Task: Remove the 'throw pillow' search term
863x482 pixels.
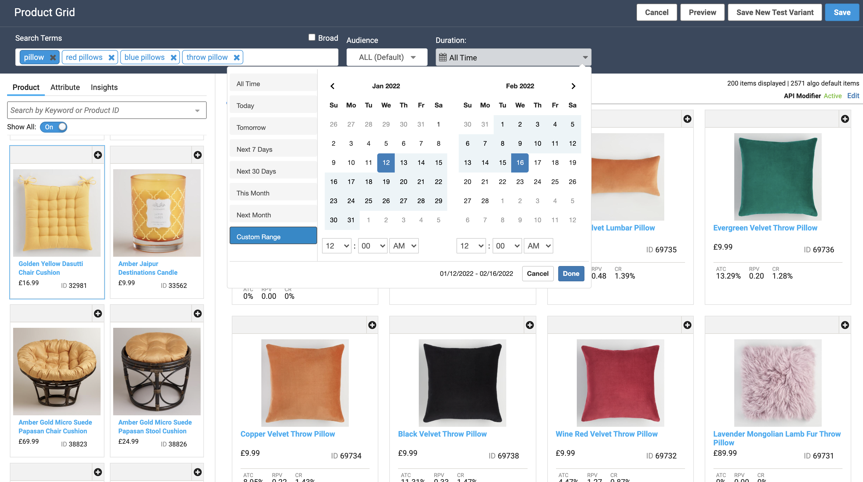Action: click(236, 57)
